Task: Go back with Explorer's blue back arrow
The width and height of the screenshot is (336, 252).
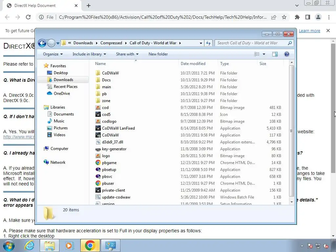Action: click(x=42, y=43)
